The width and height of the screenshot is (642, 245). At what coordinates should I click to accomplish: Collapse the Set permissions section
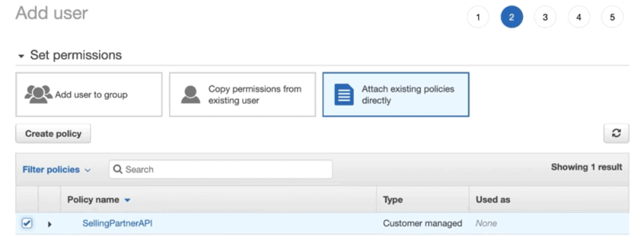[x=21, y=56]
